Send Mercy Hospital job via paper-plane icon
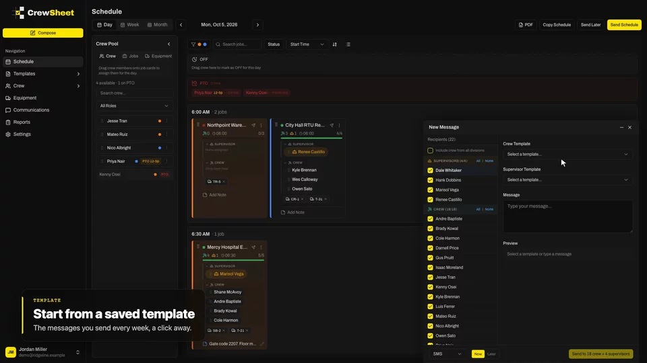Image resolution: width=647 pixels, height=363 pixels. 253,247
